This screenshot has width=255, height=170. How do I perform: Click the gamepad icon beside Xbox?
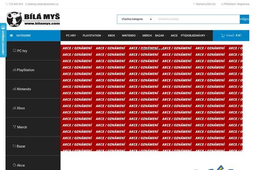click(14, 108)
